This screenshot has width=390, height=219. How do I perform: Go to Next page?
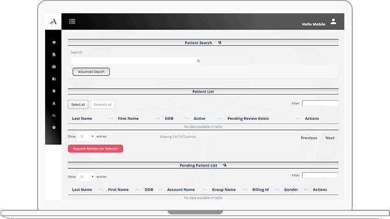coord(330,138)
